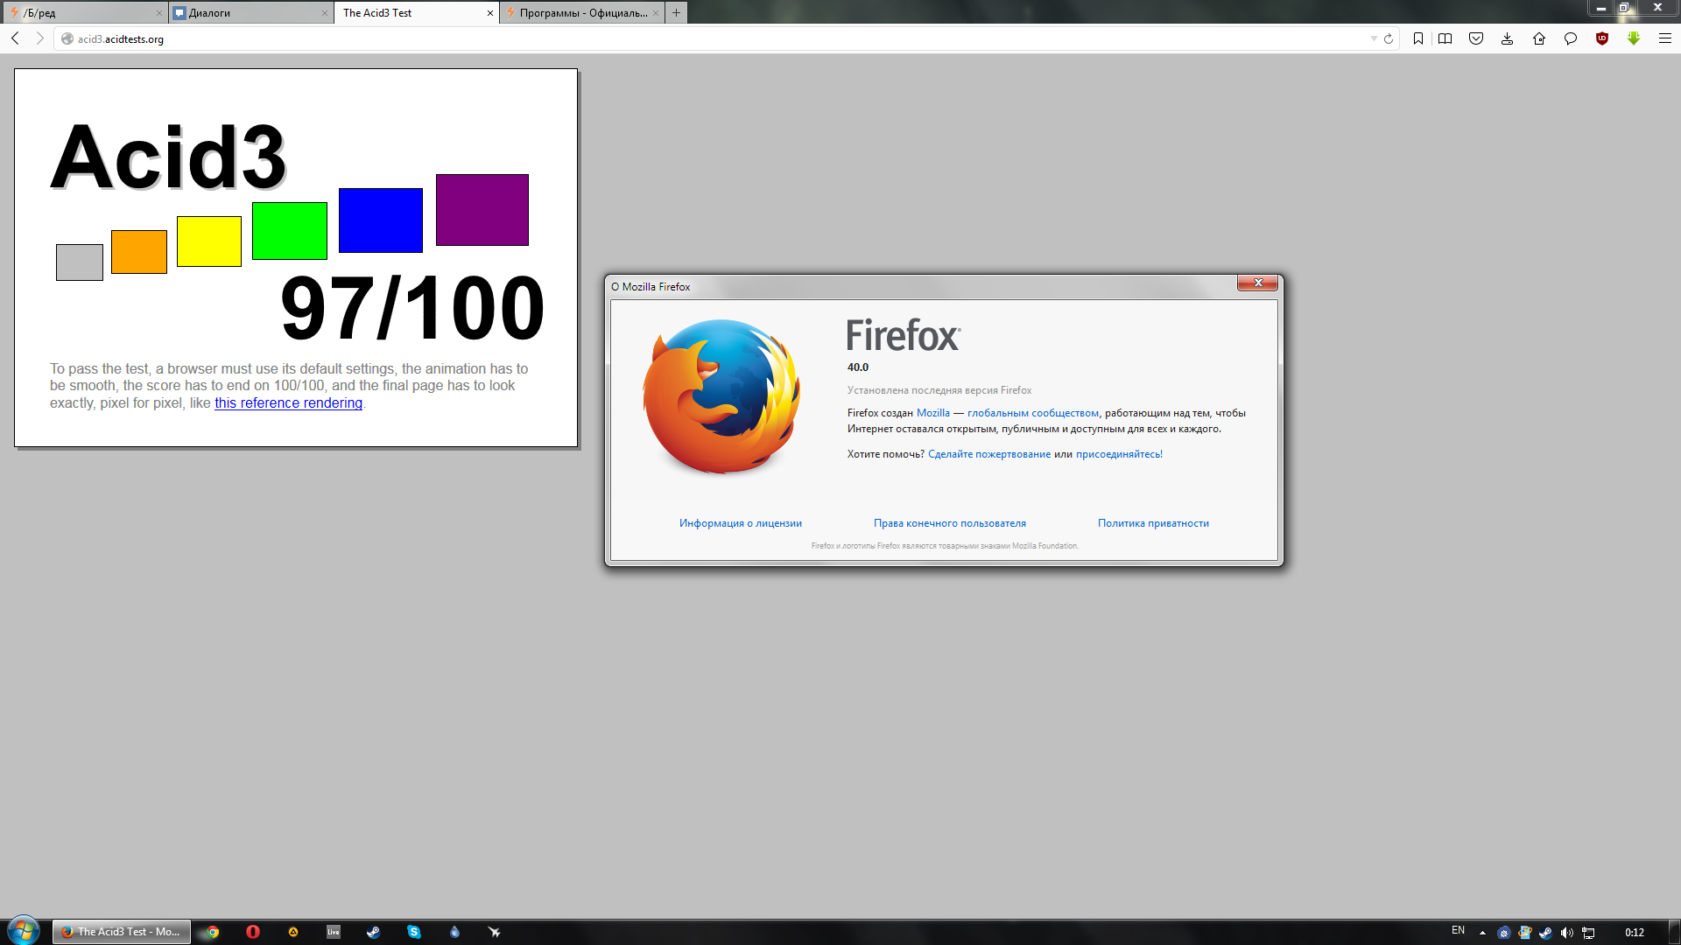The width and height of the screenshot is (1681, 945).
Task: Click the 0:12 system clock
Action: (x=1635, y=933)
